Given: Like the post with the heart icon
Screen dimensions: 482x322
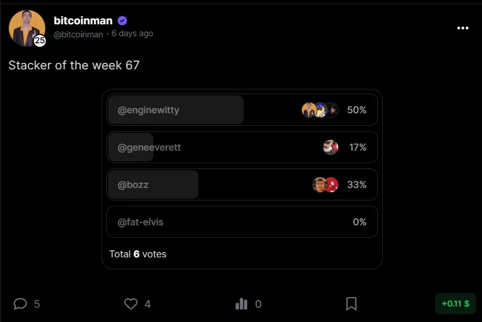Looking at the screenshot, I should pos(131,304).
